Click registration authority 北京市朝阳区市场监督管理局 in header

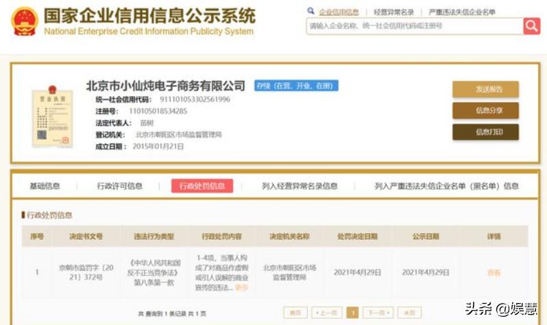pyautogui.click(x=178, y=135)
